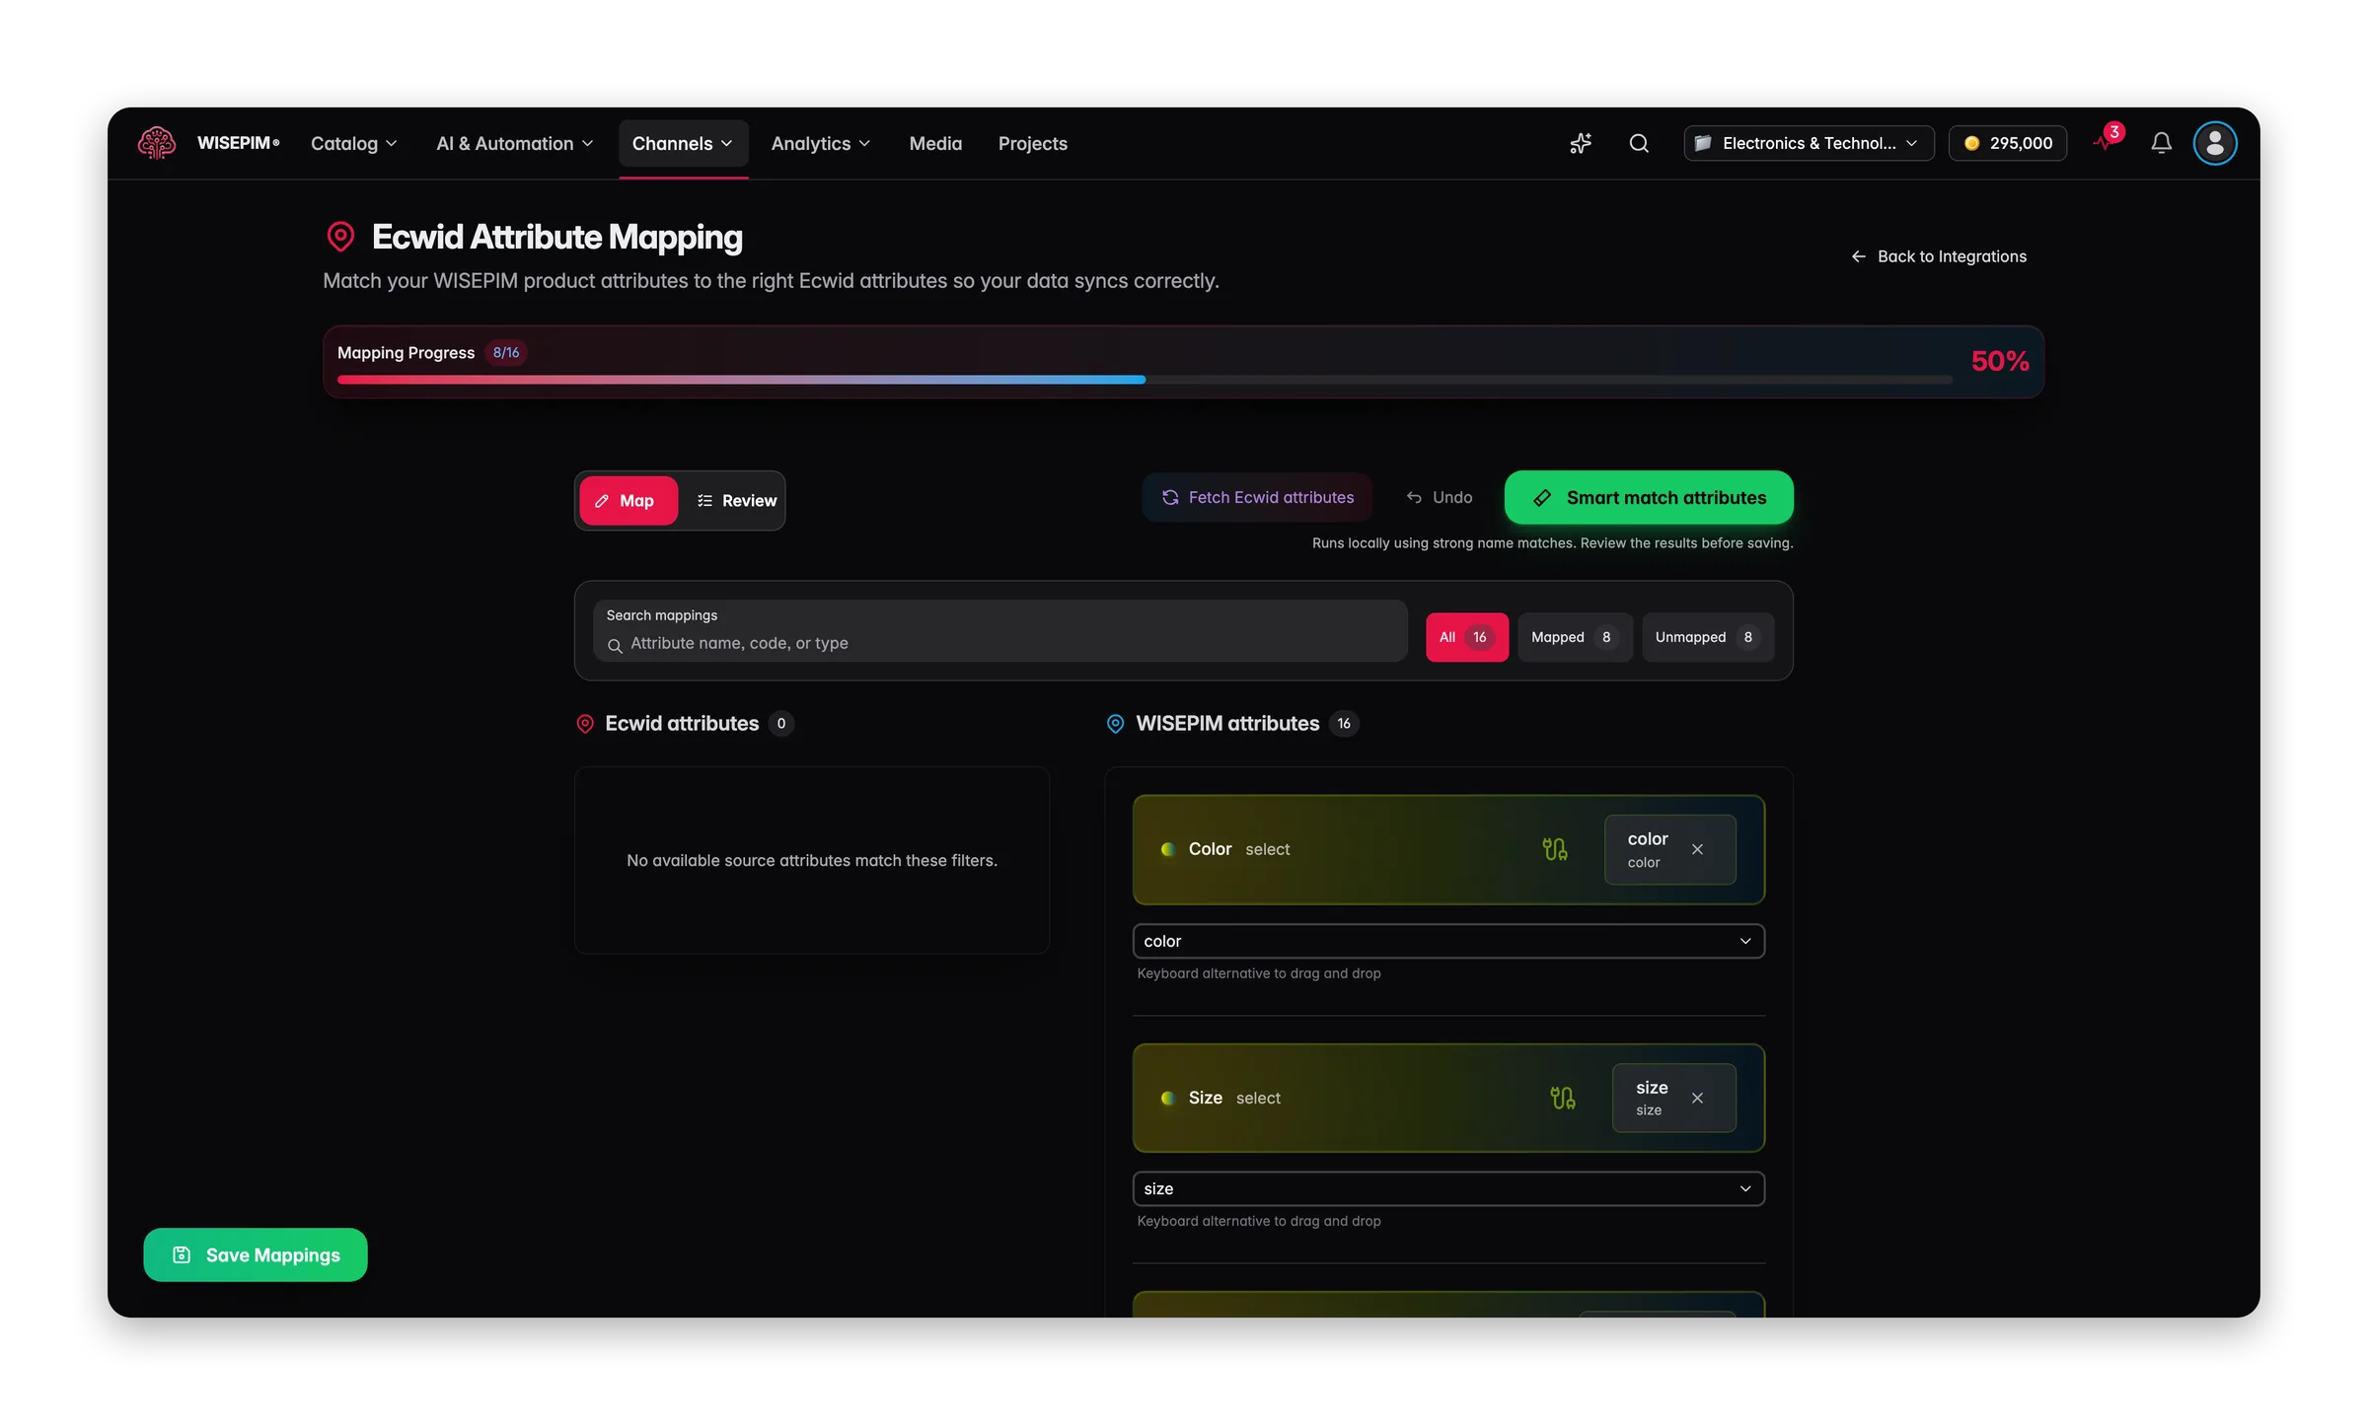Click the page title location pin icon

coord(340,237)
